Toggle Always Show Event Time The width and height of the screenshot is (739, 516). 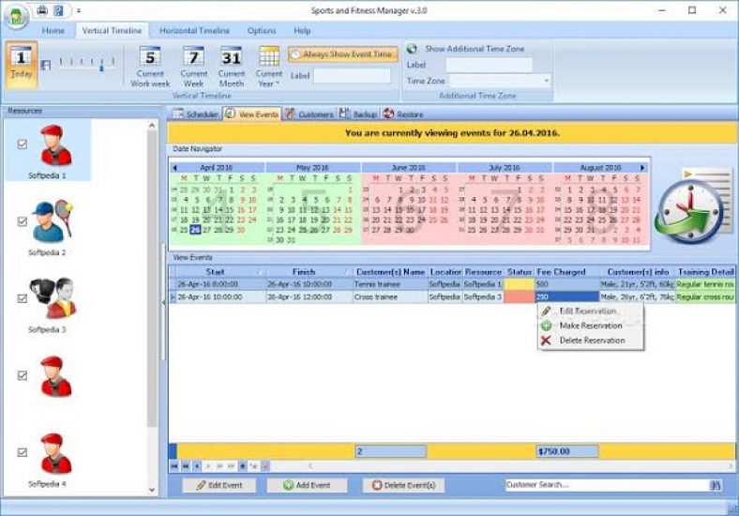coord(342,54)
